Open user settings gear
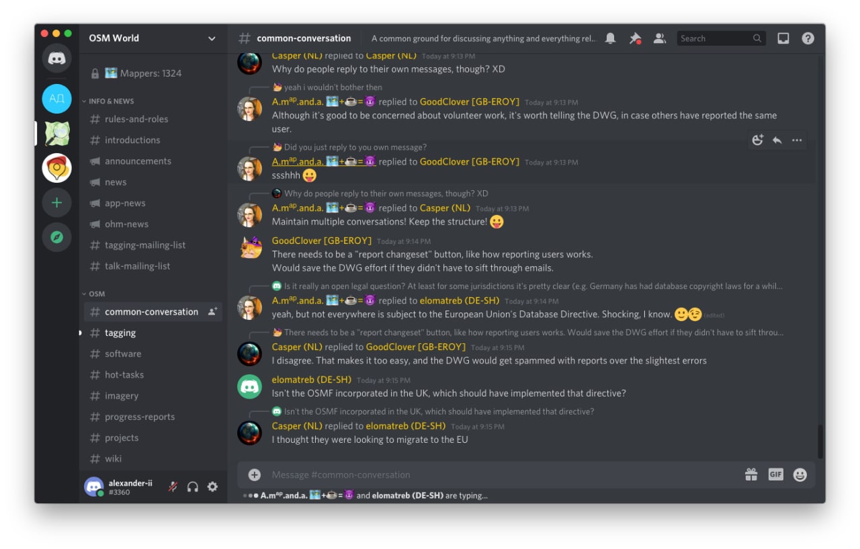The width and height of the screenshot is (860, 549). coord(212,487)
